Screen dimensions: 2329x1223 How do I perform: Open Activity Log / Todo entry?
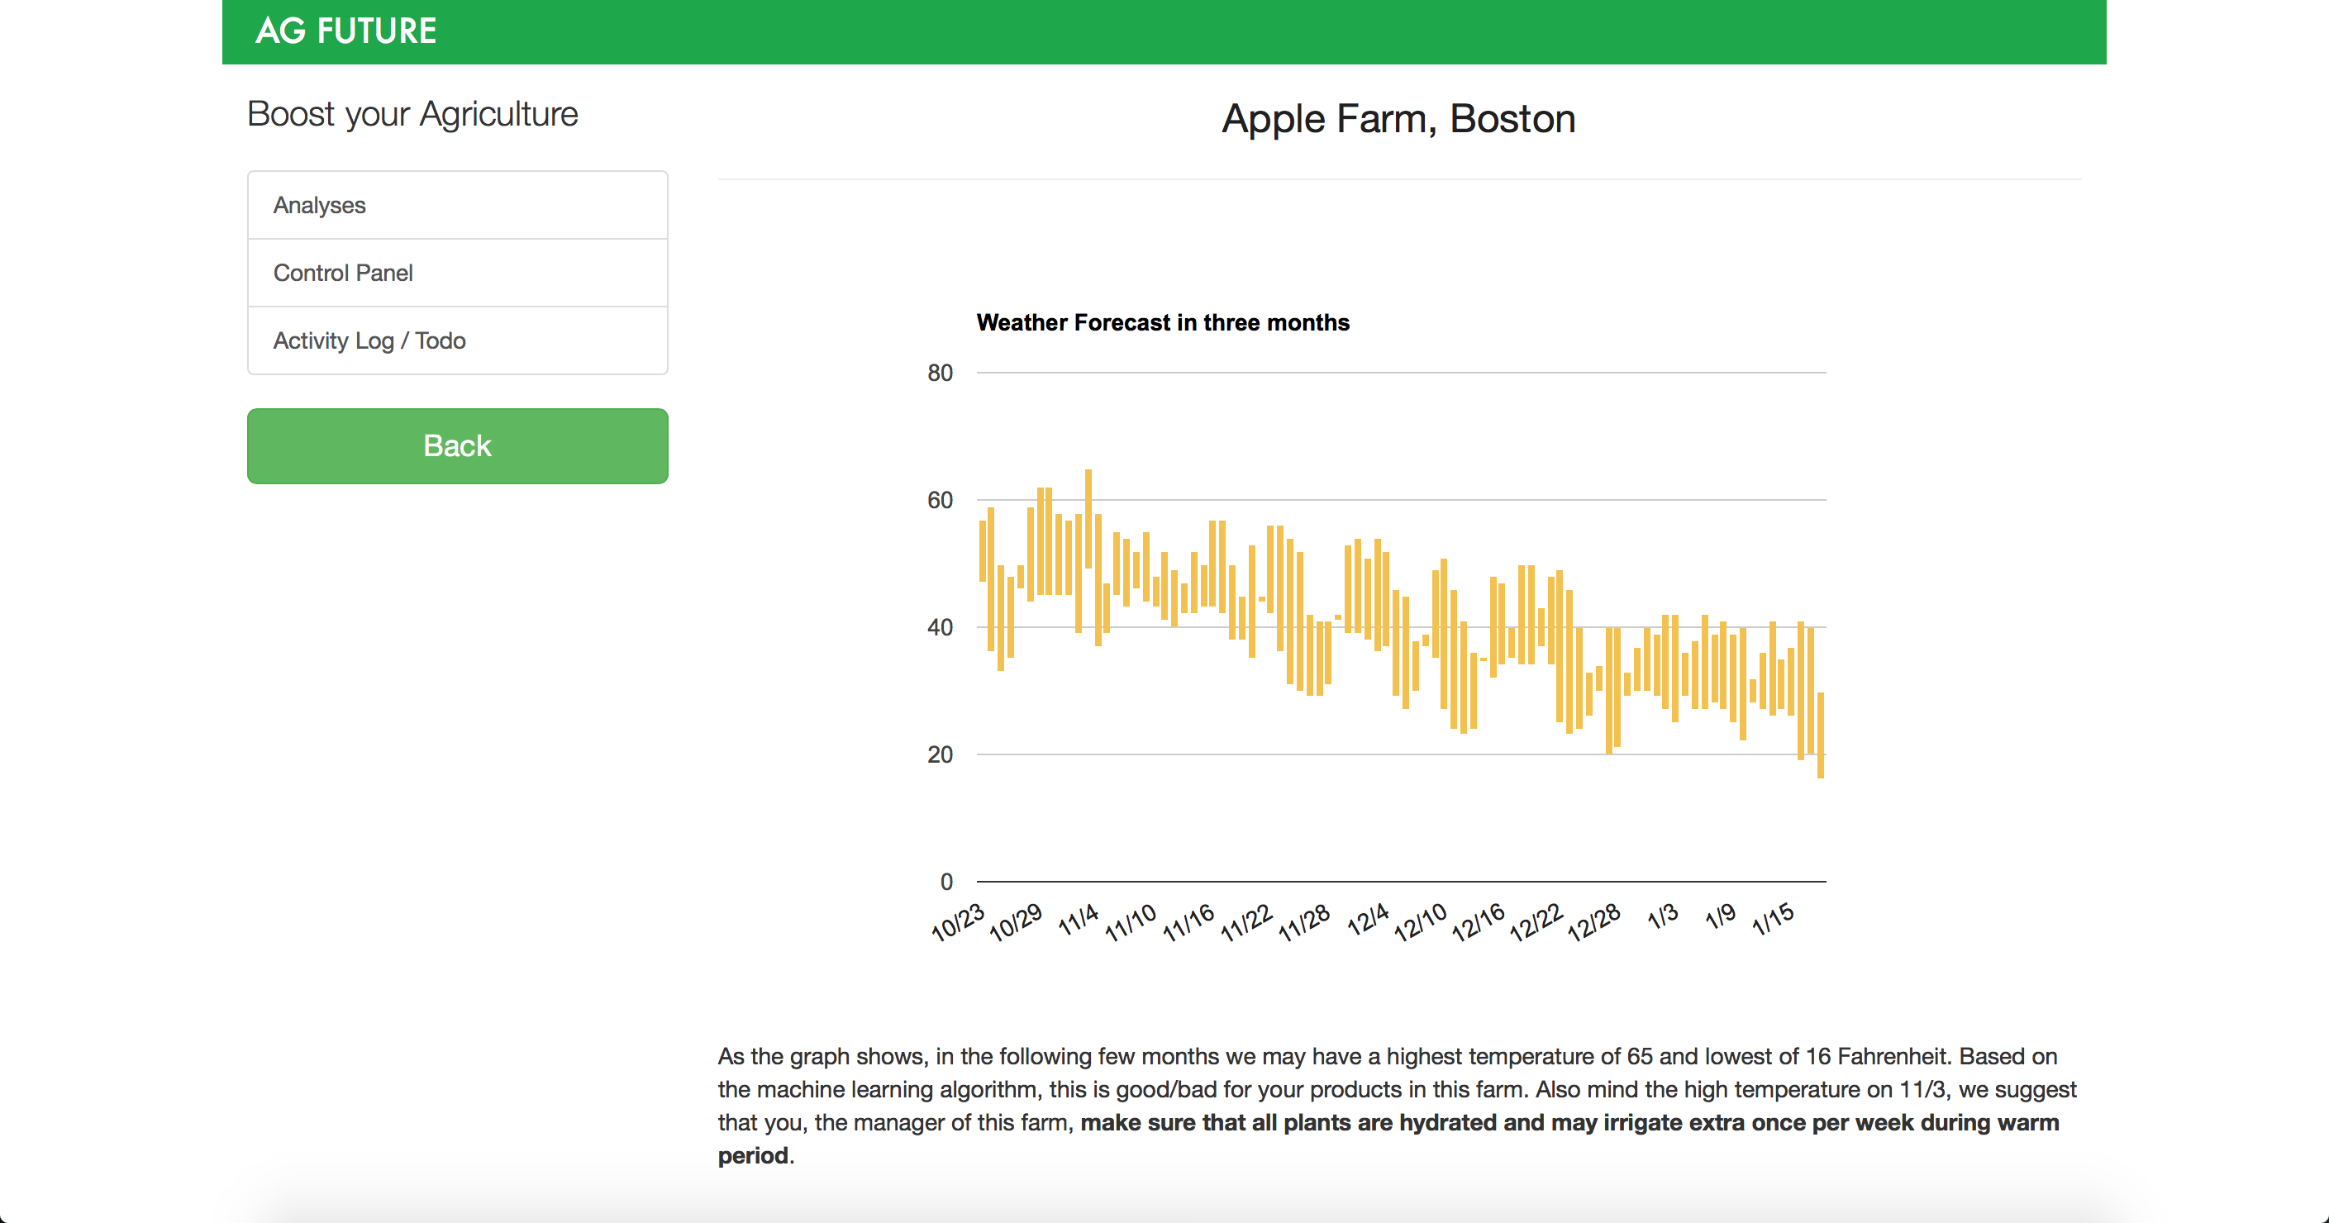pyautogui.click(x=369, y=340)
